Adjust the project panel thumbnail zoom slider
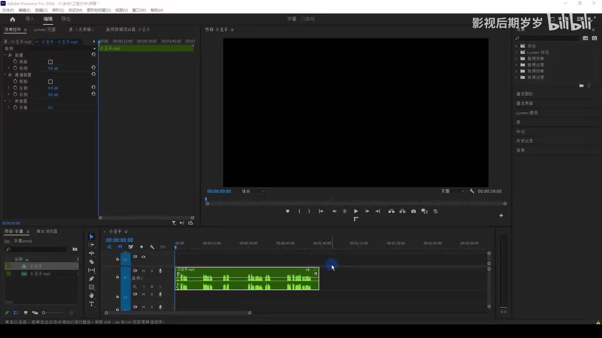 pos(44,313)
